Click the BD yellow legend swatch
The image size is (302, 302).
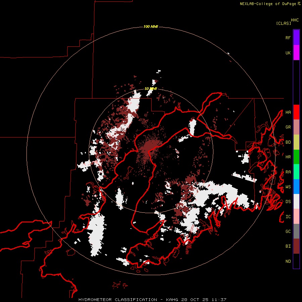click(296, 142)
